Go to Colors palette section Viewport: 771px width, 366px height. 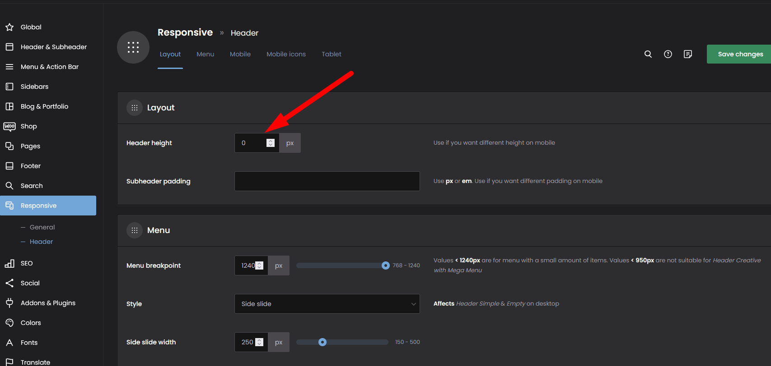pos(31,323)
